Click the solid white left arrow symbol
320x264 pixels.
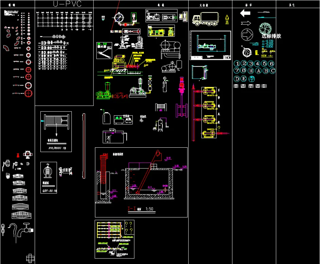click(245, 13)
